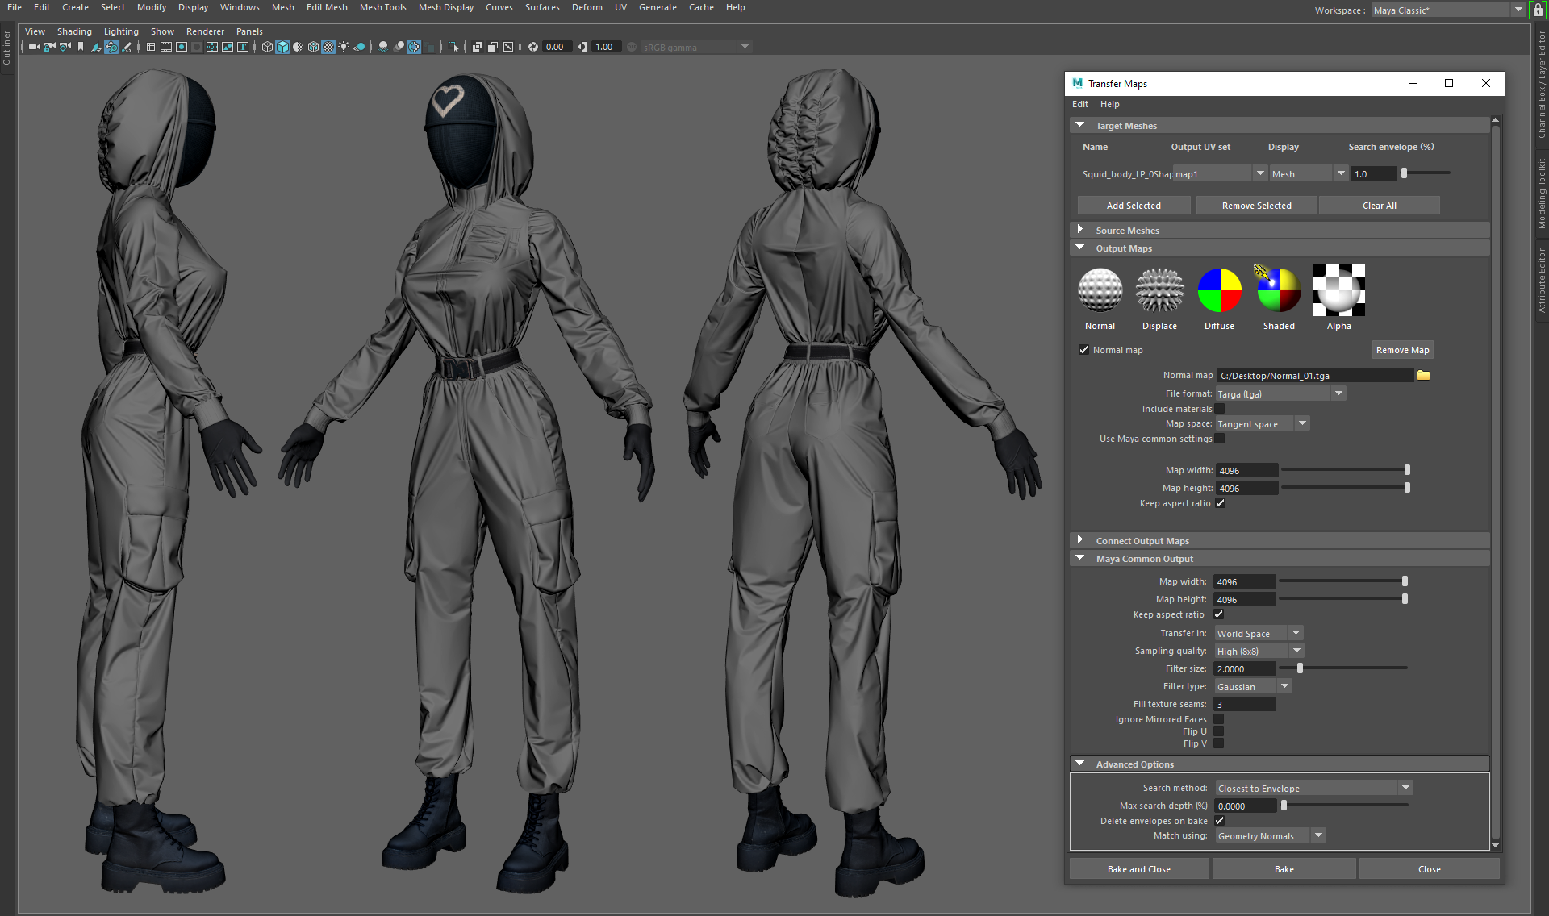Expand the Source Meshes section
Screen dimensions: 1549x916
(1080, 230)
